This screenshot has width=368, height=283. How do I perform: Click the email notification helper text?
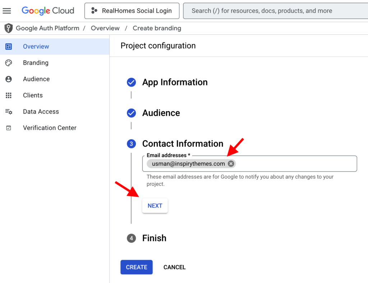pyautogui.click(x=240, y=181)
